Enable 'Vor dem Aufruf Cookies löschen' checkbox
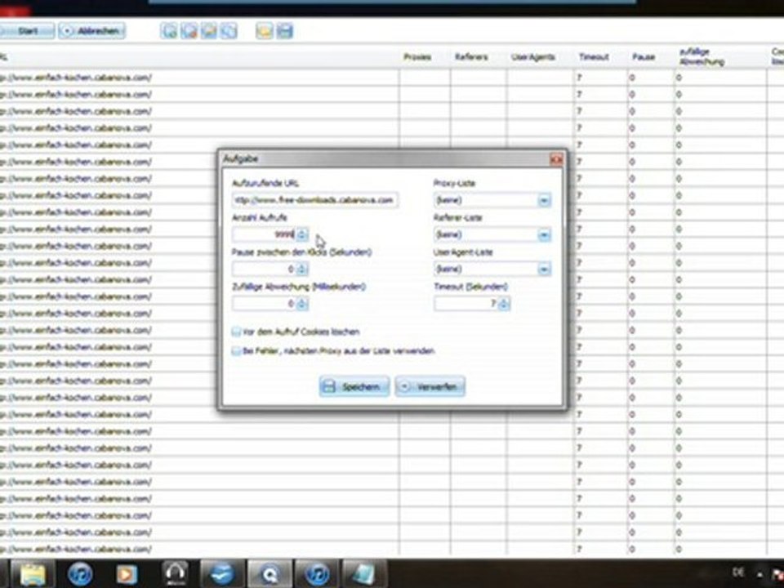The height and width of the screenshot is (588, 784). 237,332
